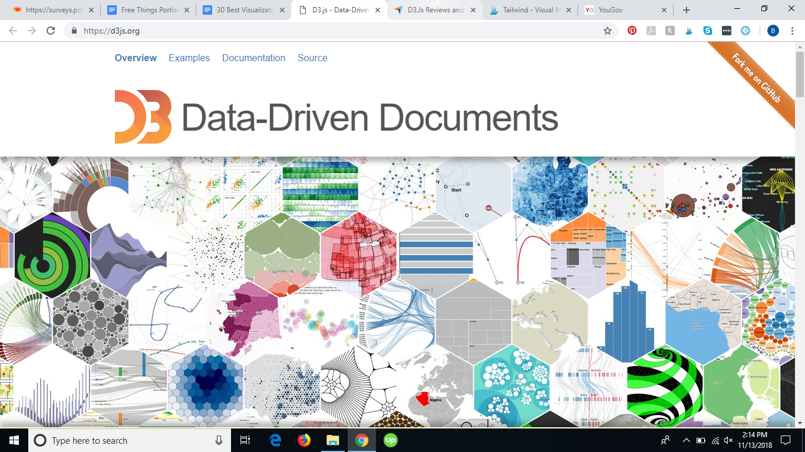Close the Free Things Portland tab
This screenshot has height=452, width=805.
click(x=186, y=10)
